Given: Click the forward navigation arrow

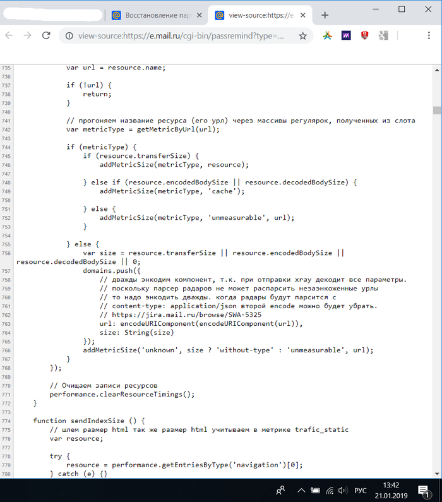Looking at the screenshot, I should tap(27, 36).
